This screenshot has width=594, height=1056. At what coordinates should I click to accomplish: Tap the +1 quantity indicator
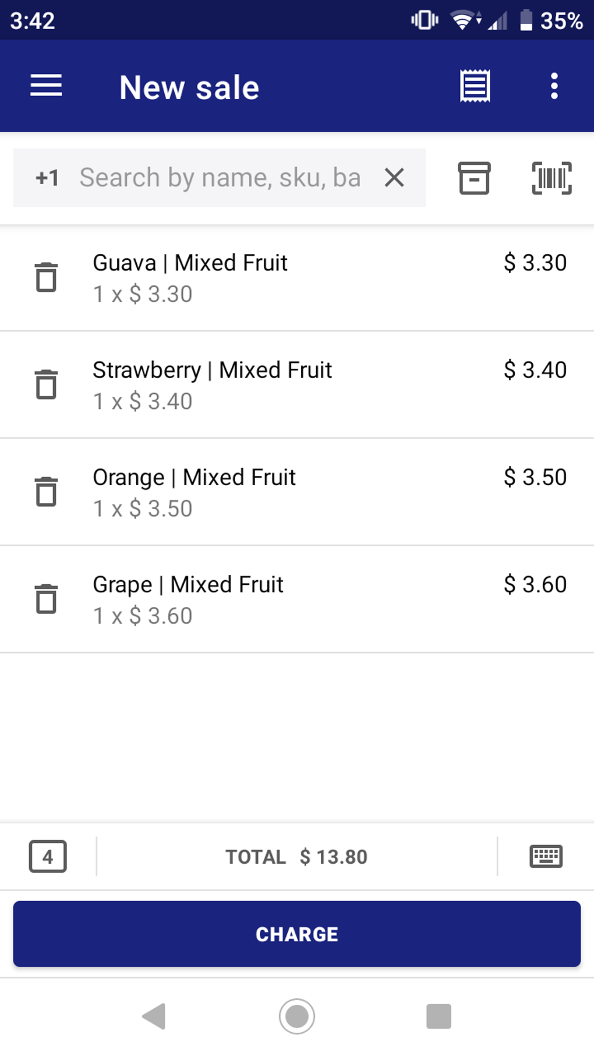[47, 178]
